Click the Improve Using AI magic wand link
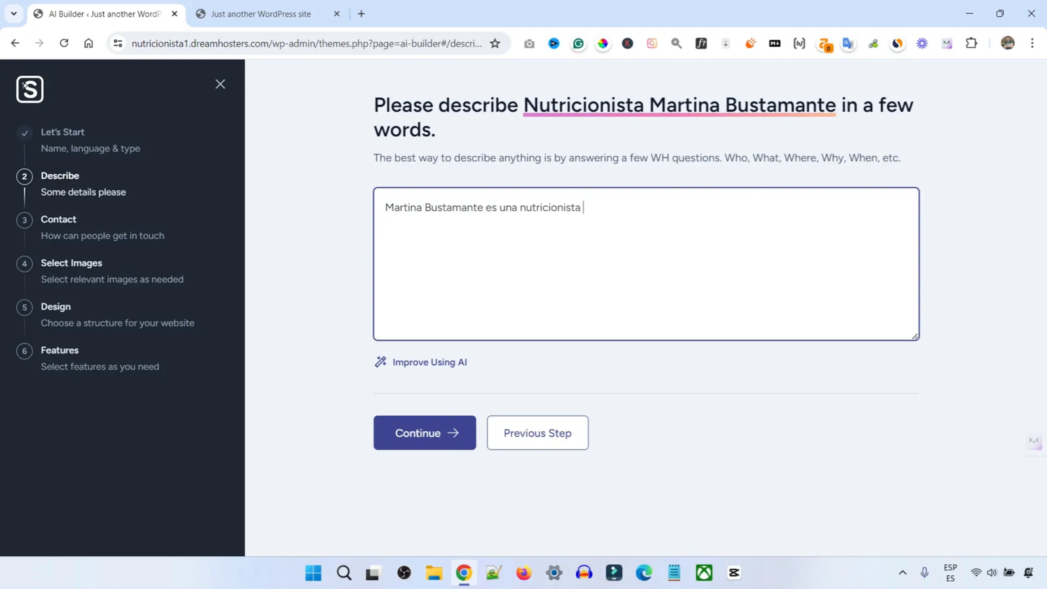This screenshot has height=589, width=1047. (421, 362)
